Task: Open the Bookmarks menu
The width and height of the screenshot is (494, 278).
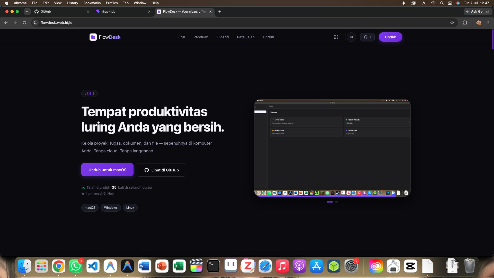Action: pyautogui.click(x=92, y=3)
